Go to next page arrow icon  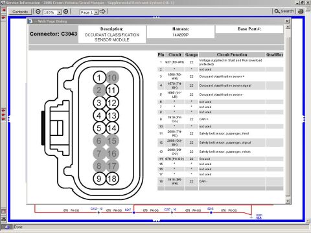coord(102,12)
